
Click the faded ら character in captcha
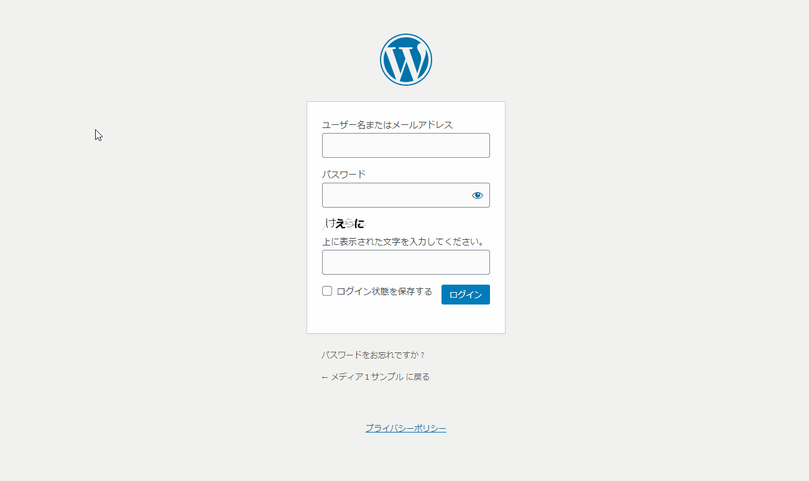coord(349,224)
